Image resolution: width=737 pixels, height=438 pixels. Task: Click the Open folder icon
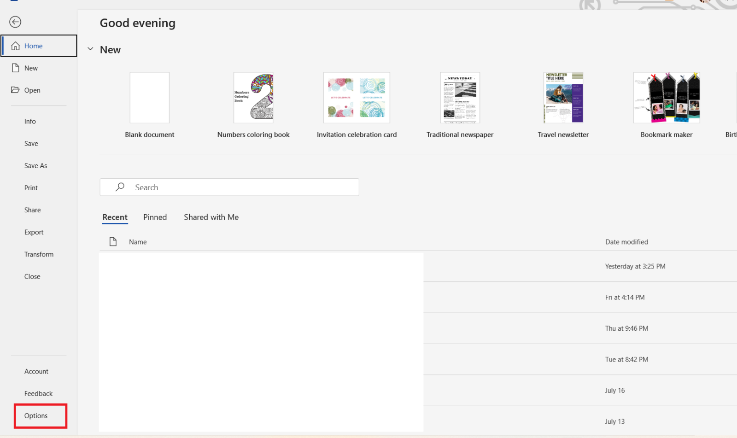coord(16,90)
